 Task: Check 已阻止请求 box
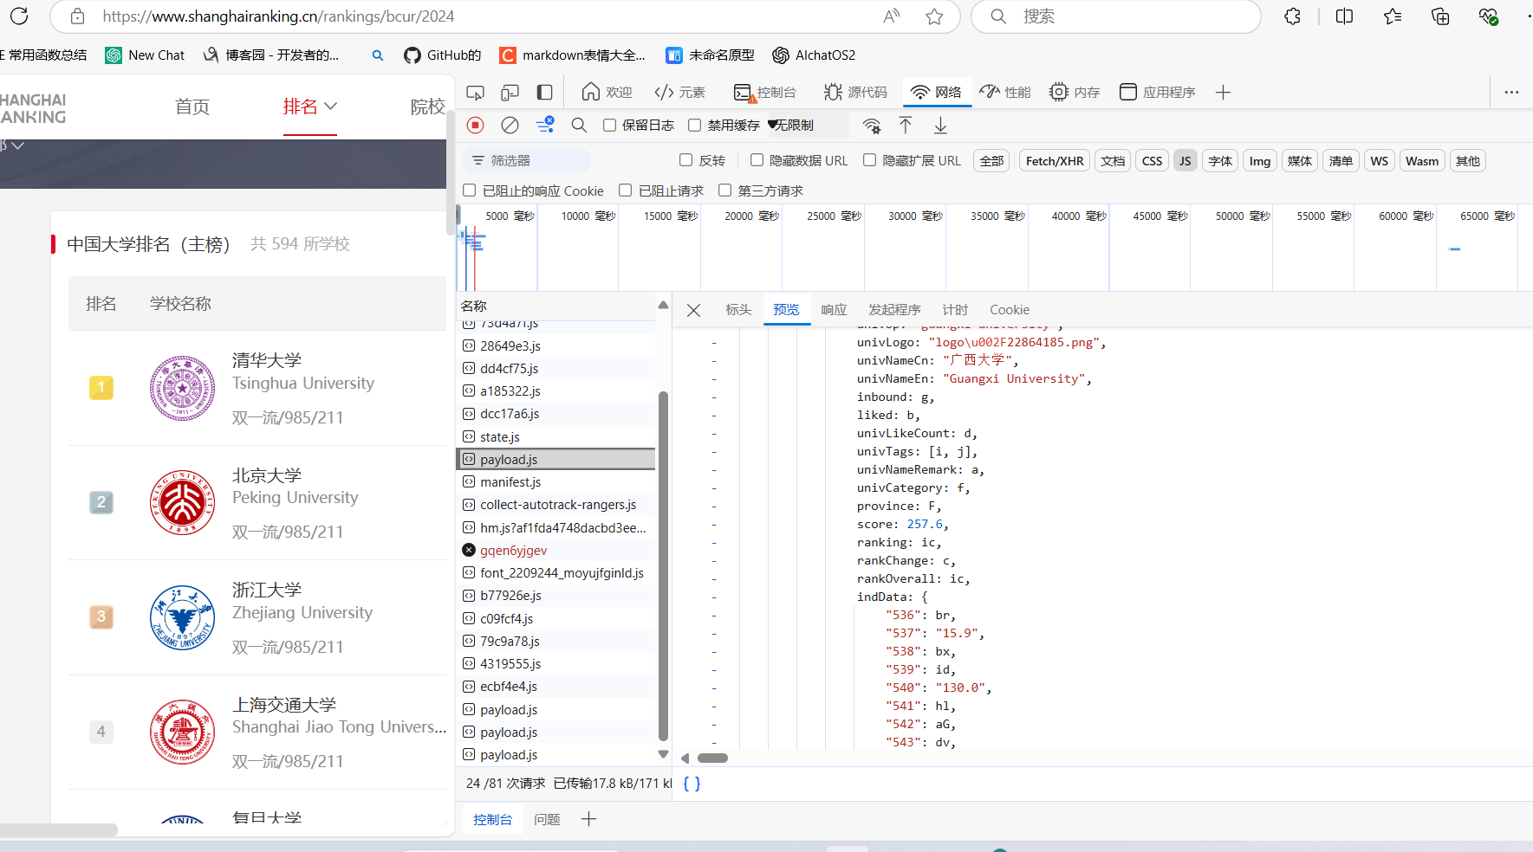626,190
